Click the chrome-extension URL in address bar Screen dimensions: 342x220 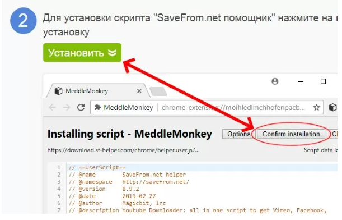click(x=233, y=108)
